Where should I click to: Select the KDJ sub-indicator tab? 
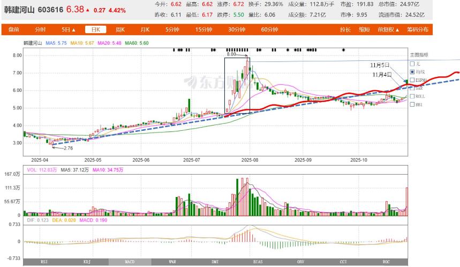point(87,262)
